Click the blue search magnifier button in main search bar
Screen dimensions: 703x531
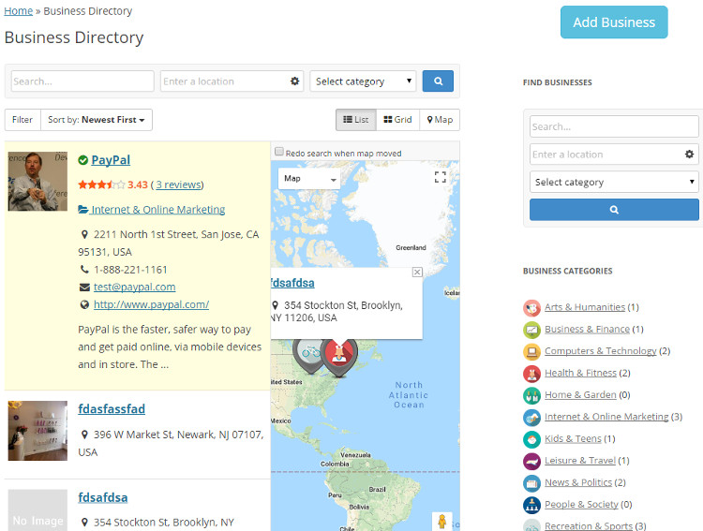coord(438,81)
